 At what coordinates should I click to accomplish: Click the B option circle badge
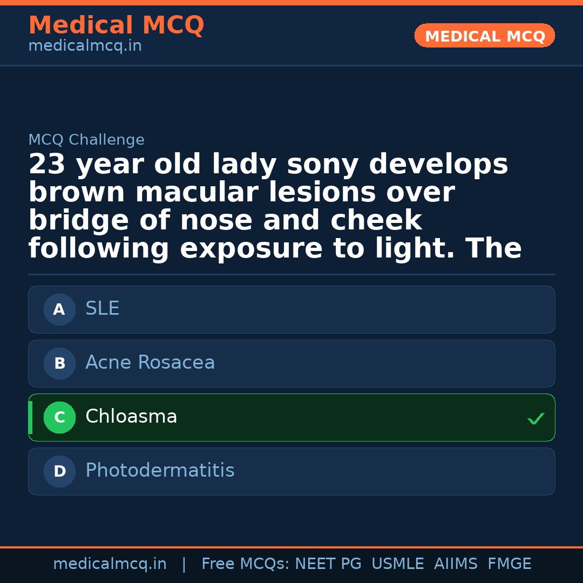[x=59, y=363]
